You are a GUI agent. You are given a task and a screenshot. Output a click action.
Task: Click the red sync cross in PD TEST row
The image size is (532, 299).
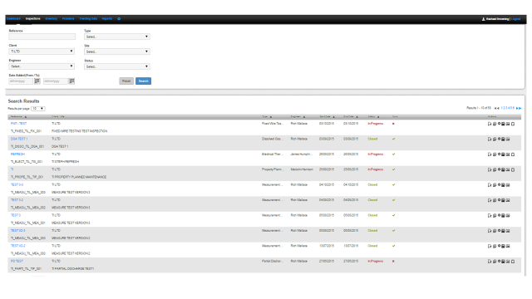point(393,262)
